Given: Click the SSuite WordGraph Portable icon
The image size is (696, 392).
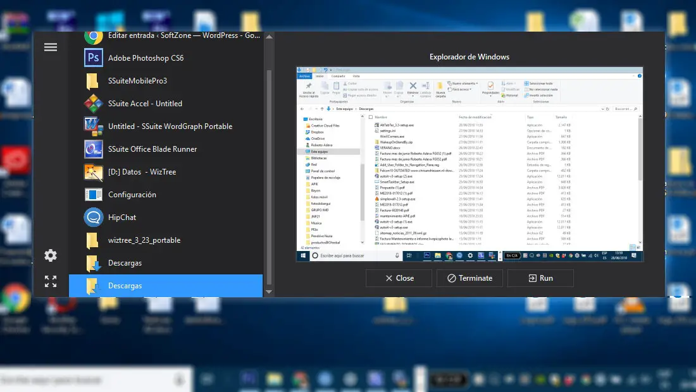Looking at the screenshot, I should point(94,126).
